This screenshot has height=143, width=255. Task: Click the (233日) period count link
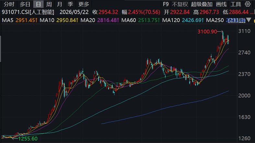click(x=237, y=20)
